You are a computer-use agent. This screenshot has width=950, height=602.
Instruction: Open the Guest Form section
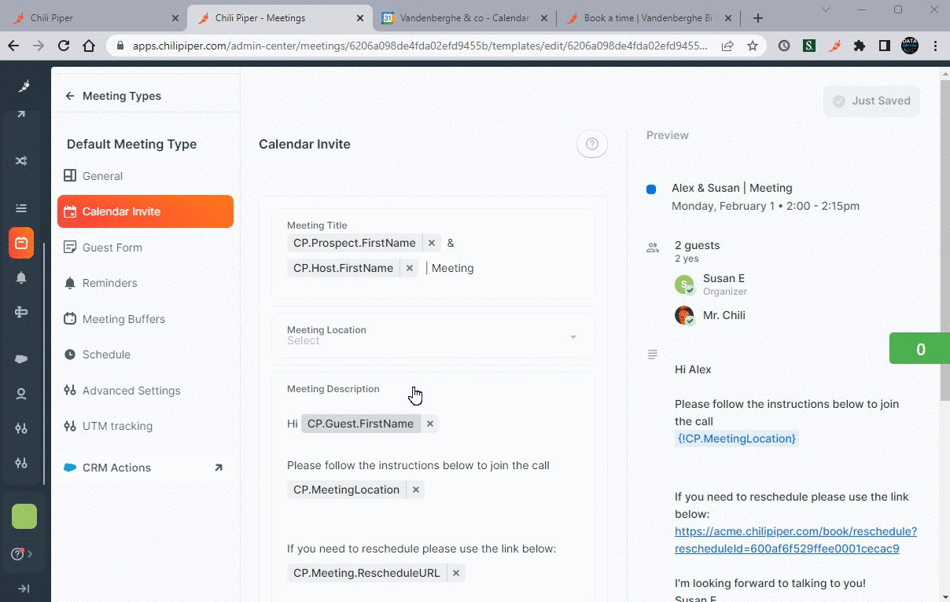click(x=112, y=248)
